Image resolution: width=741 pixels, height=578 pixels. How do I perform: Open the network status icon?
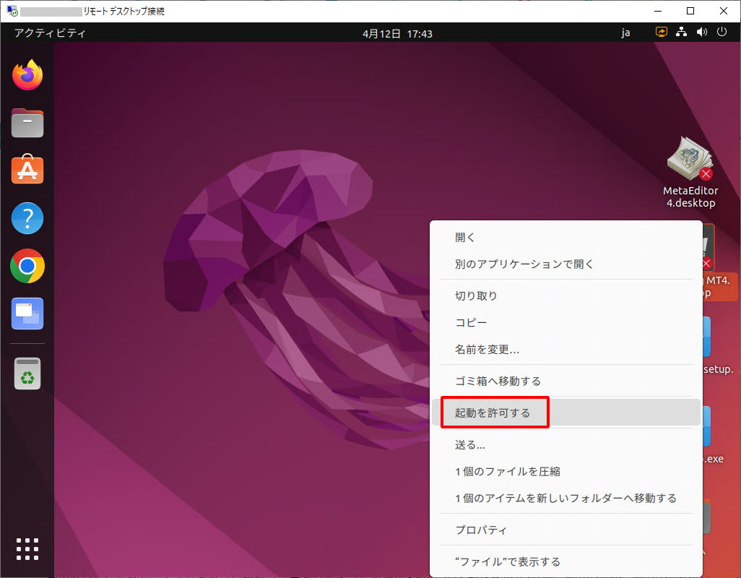(681, 33)
